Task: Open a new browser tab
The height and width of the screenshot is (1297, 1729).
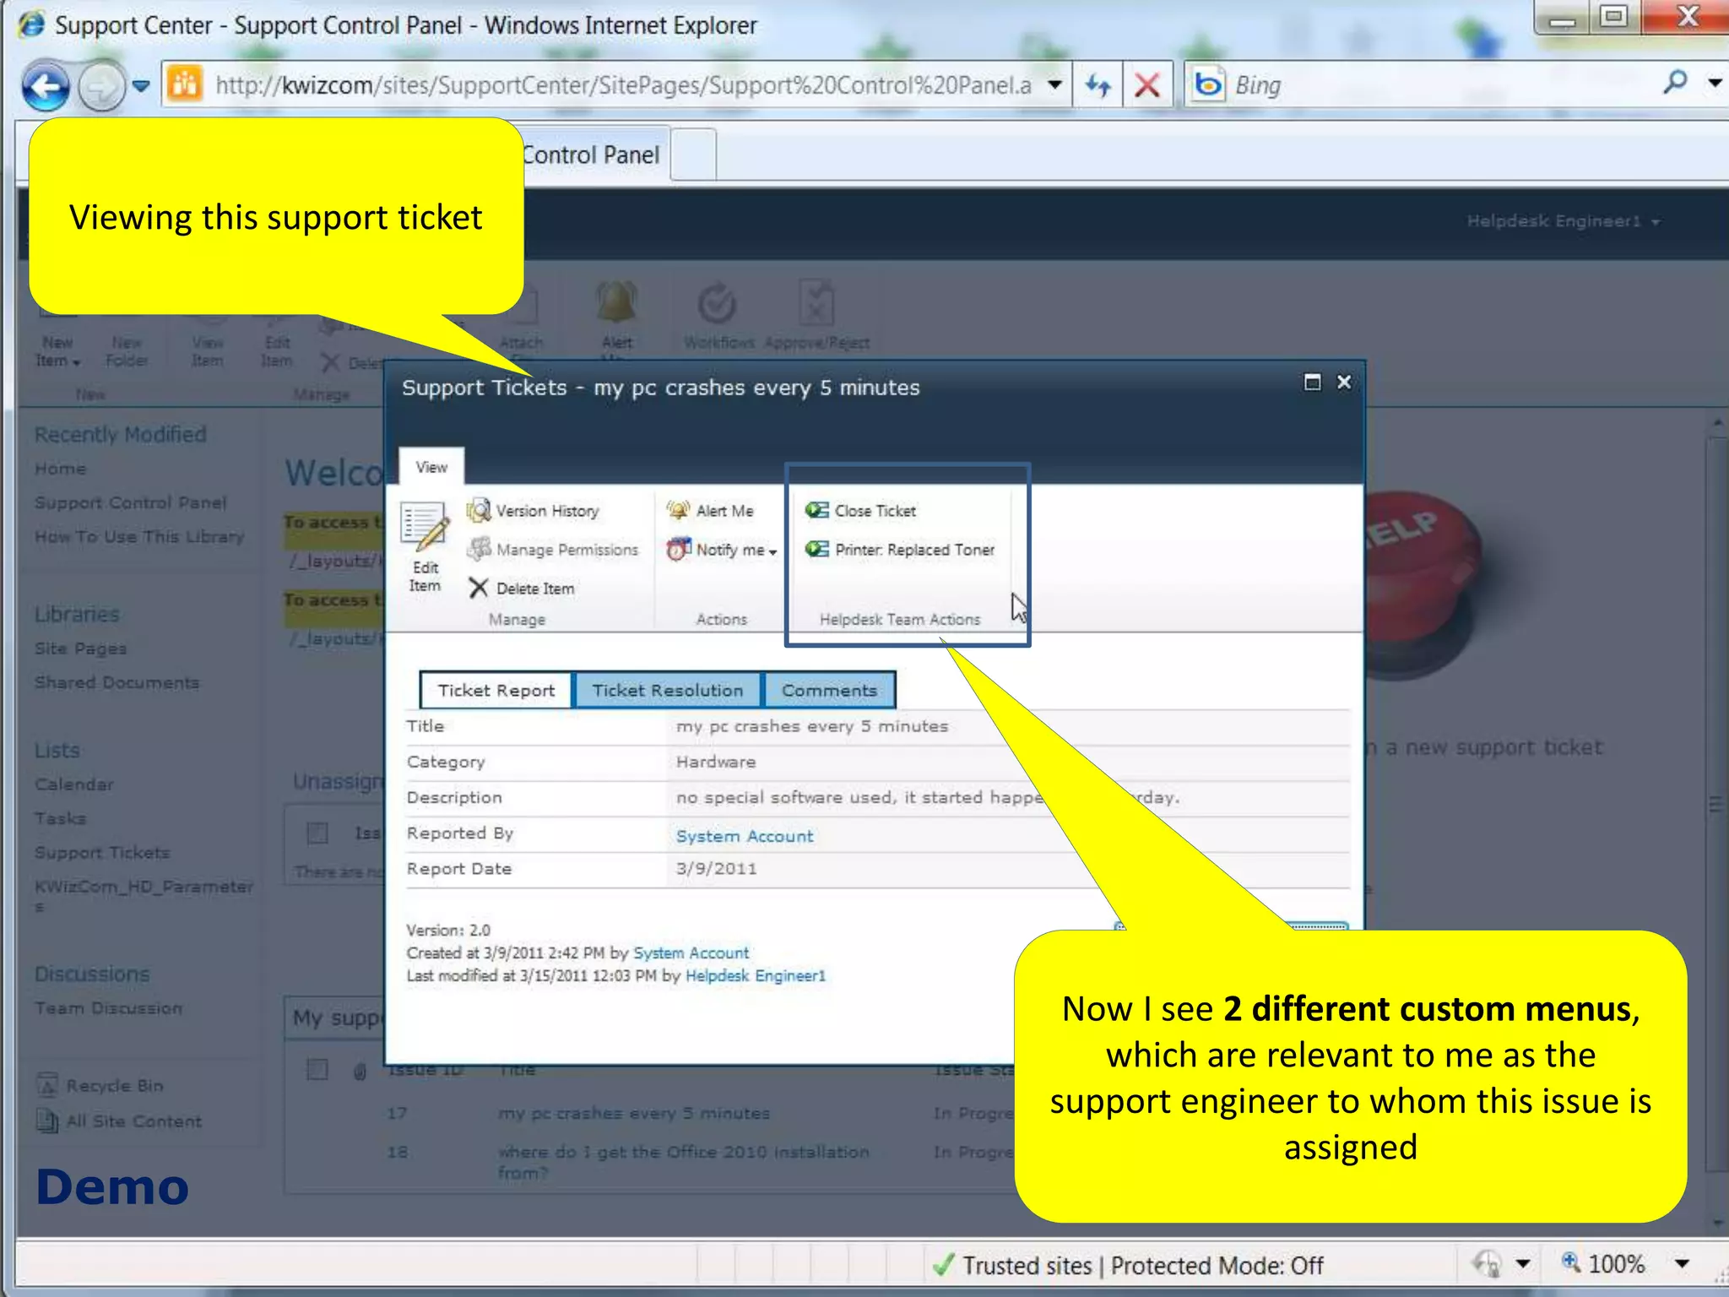Action: tap(694, 155)
